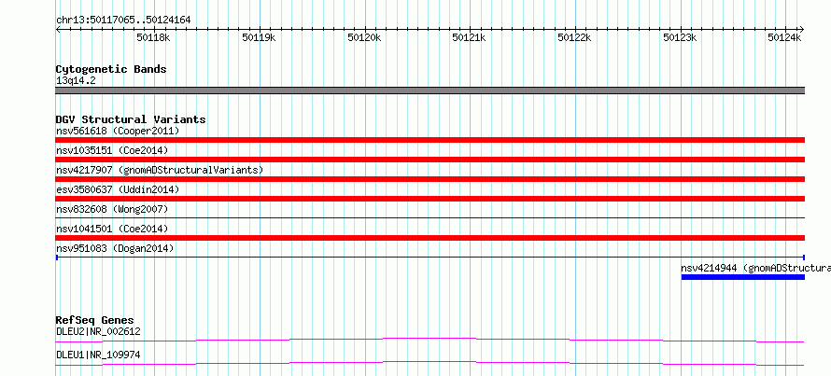Viewport: 831px width, 376px height.
Task: Open the DGV Structural Variants track title
Action: pos(131,119)
